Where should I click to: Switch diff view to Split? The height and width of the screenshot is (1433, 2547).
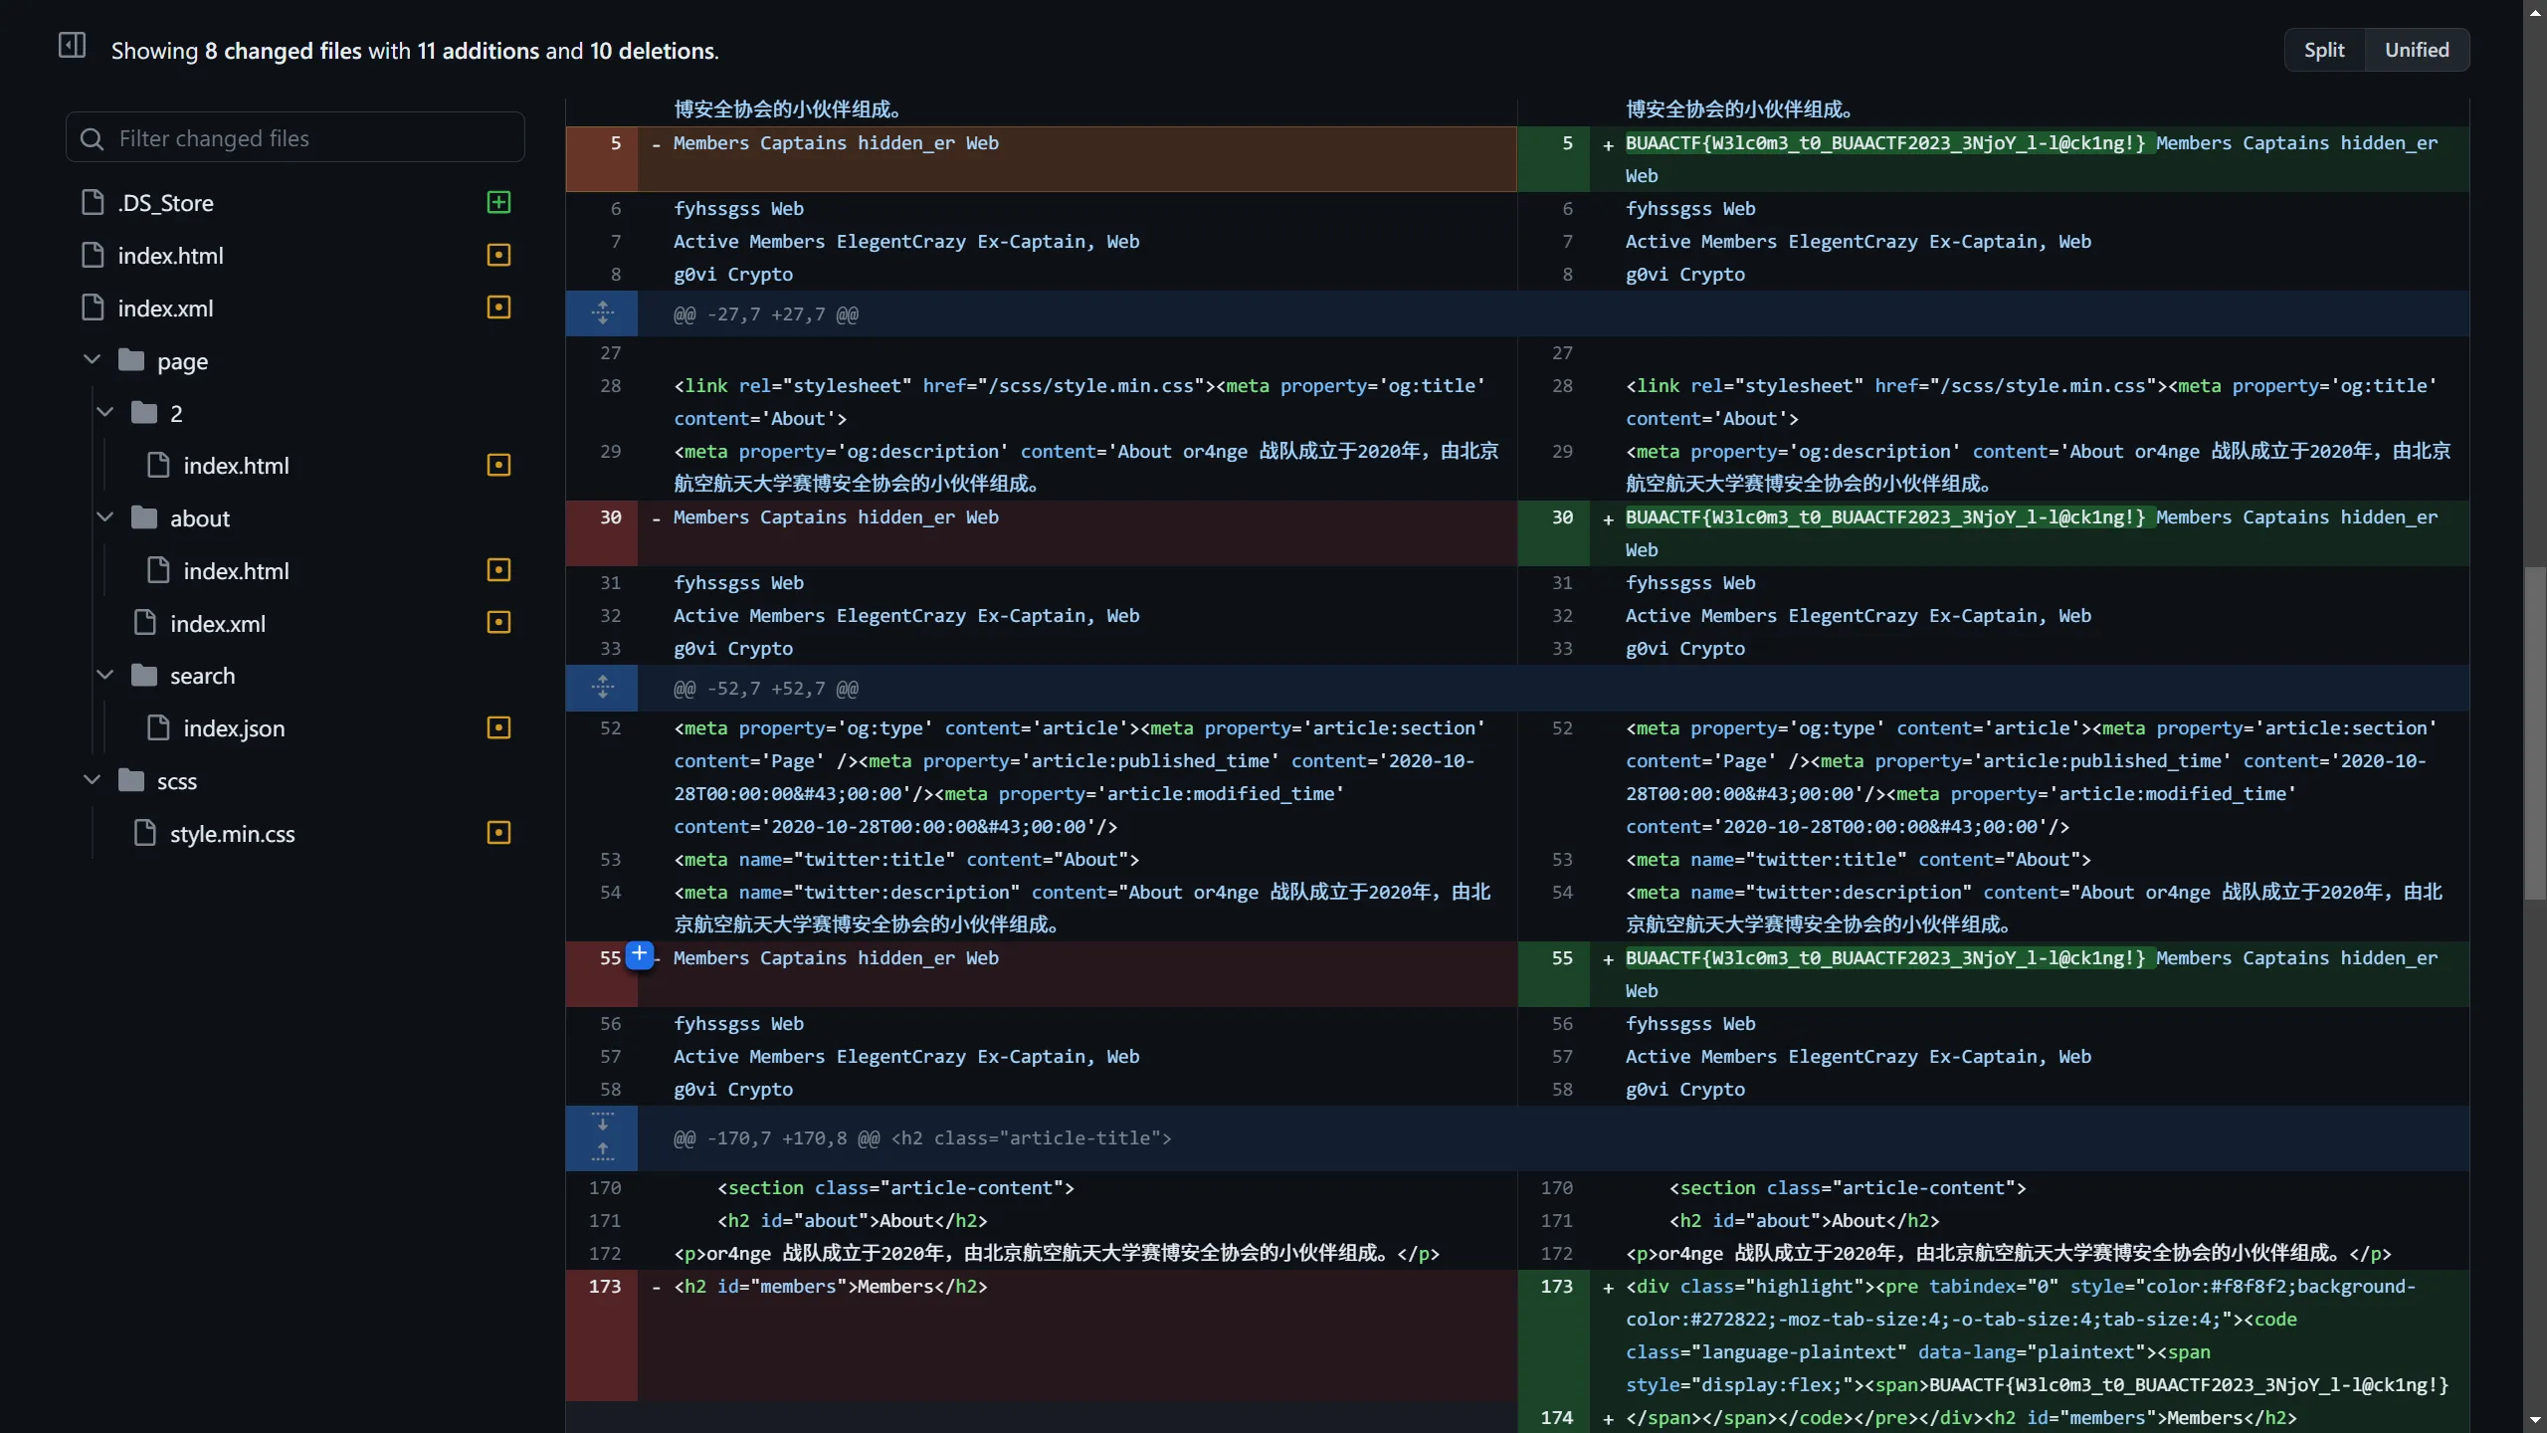(2323, 50)
